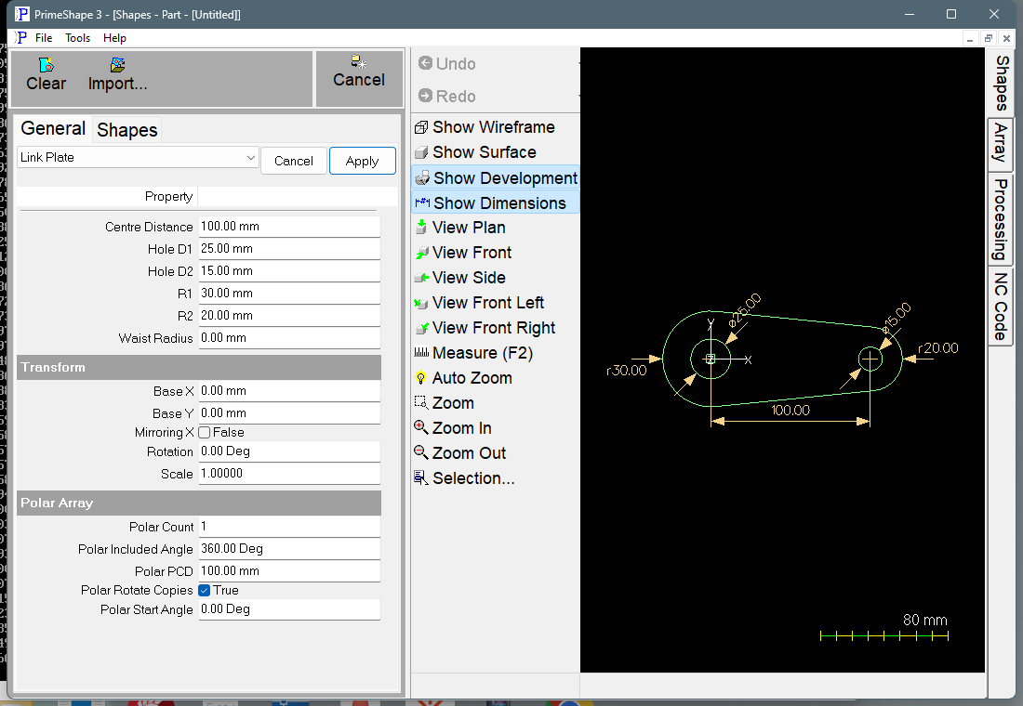Edit the Rotation value field
The width and height of the screenshot is (1023, 706).
289,451
